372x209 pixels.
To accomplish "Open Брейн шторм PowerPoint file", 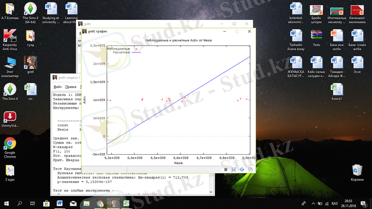I will point(316,14).
